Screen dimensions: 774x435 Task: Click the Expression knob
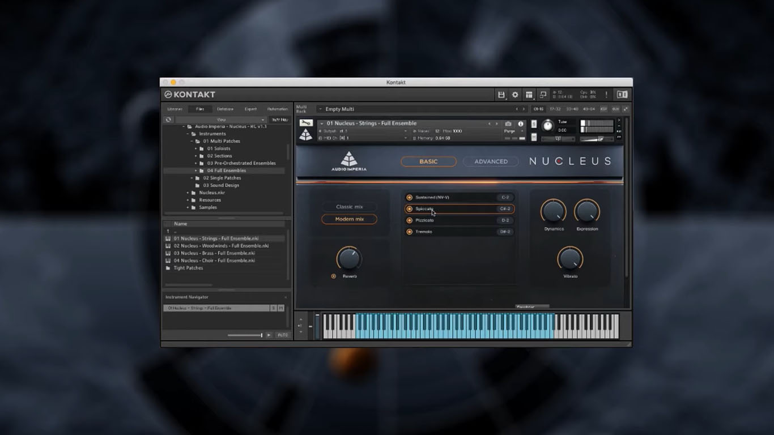click(x=587, y=212)
